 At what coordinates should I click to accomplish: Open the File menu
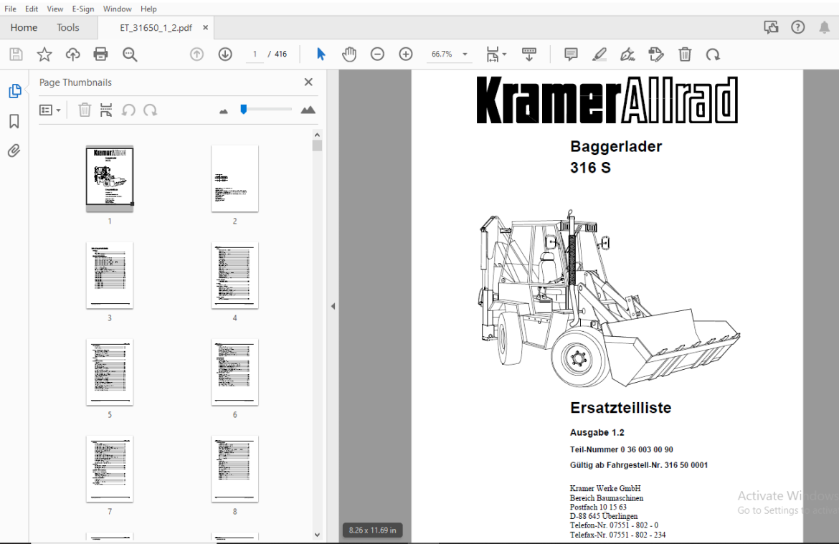[10, 9]
